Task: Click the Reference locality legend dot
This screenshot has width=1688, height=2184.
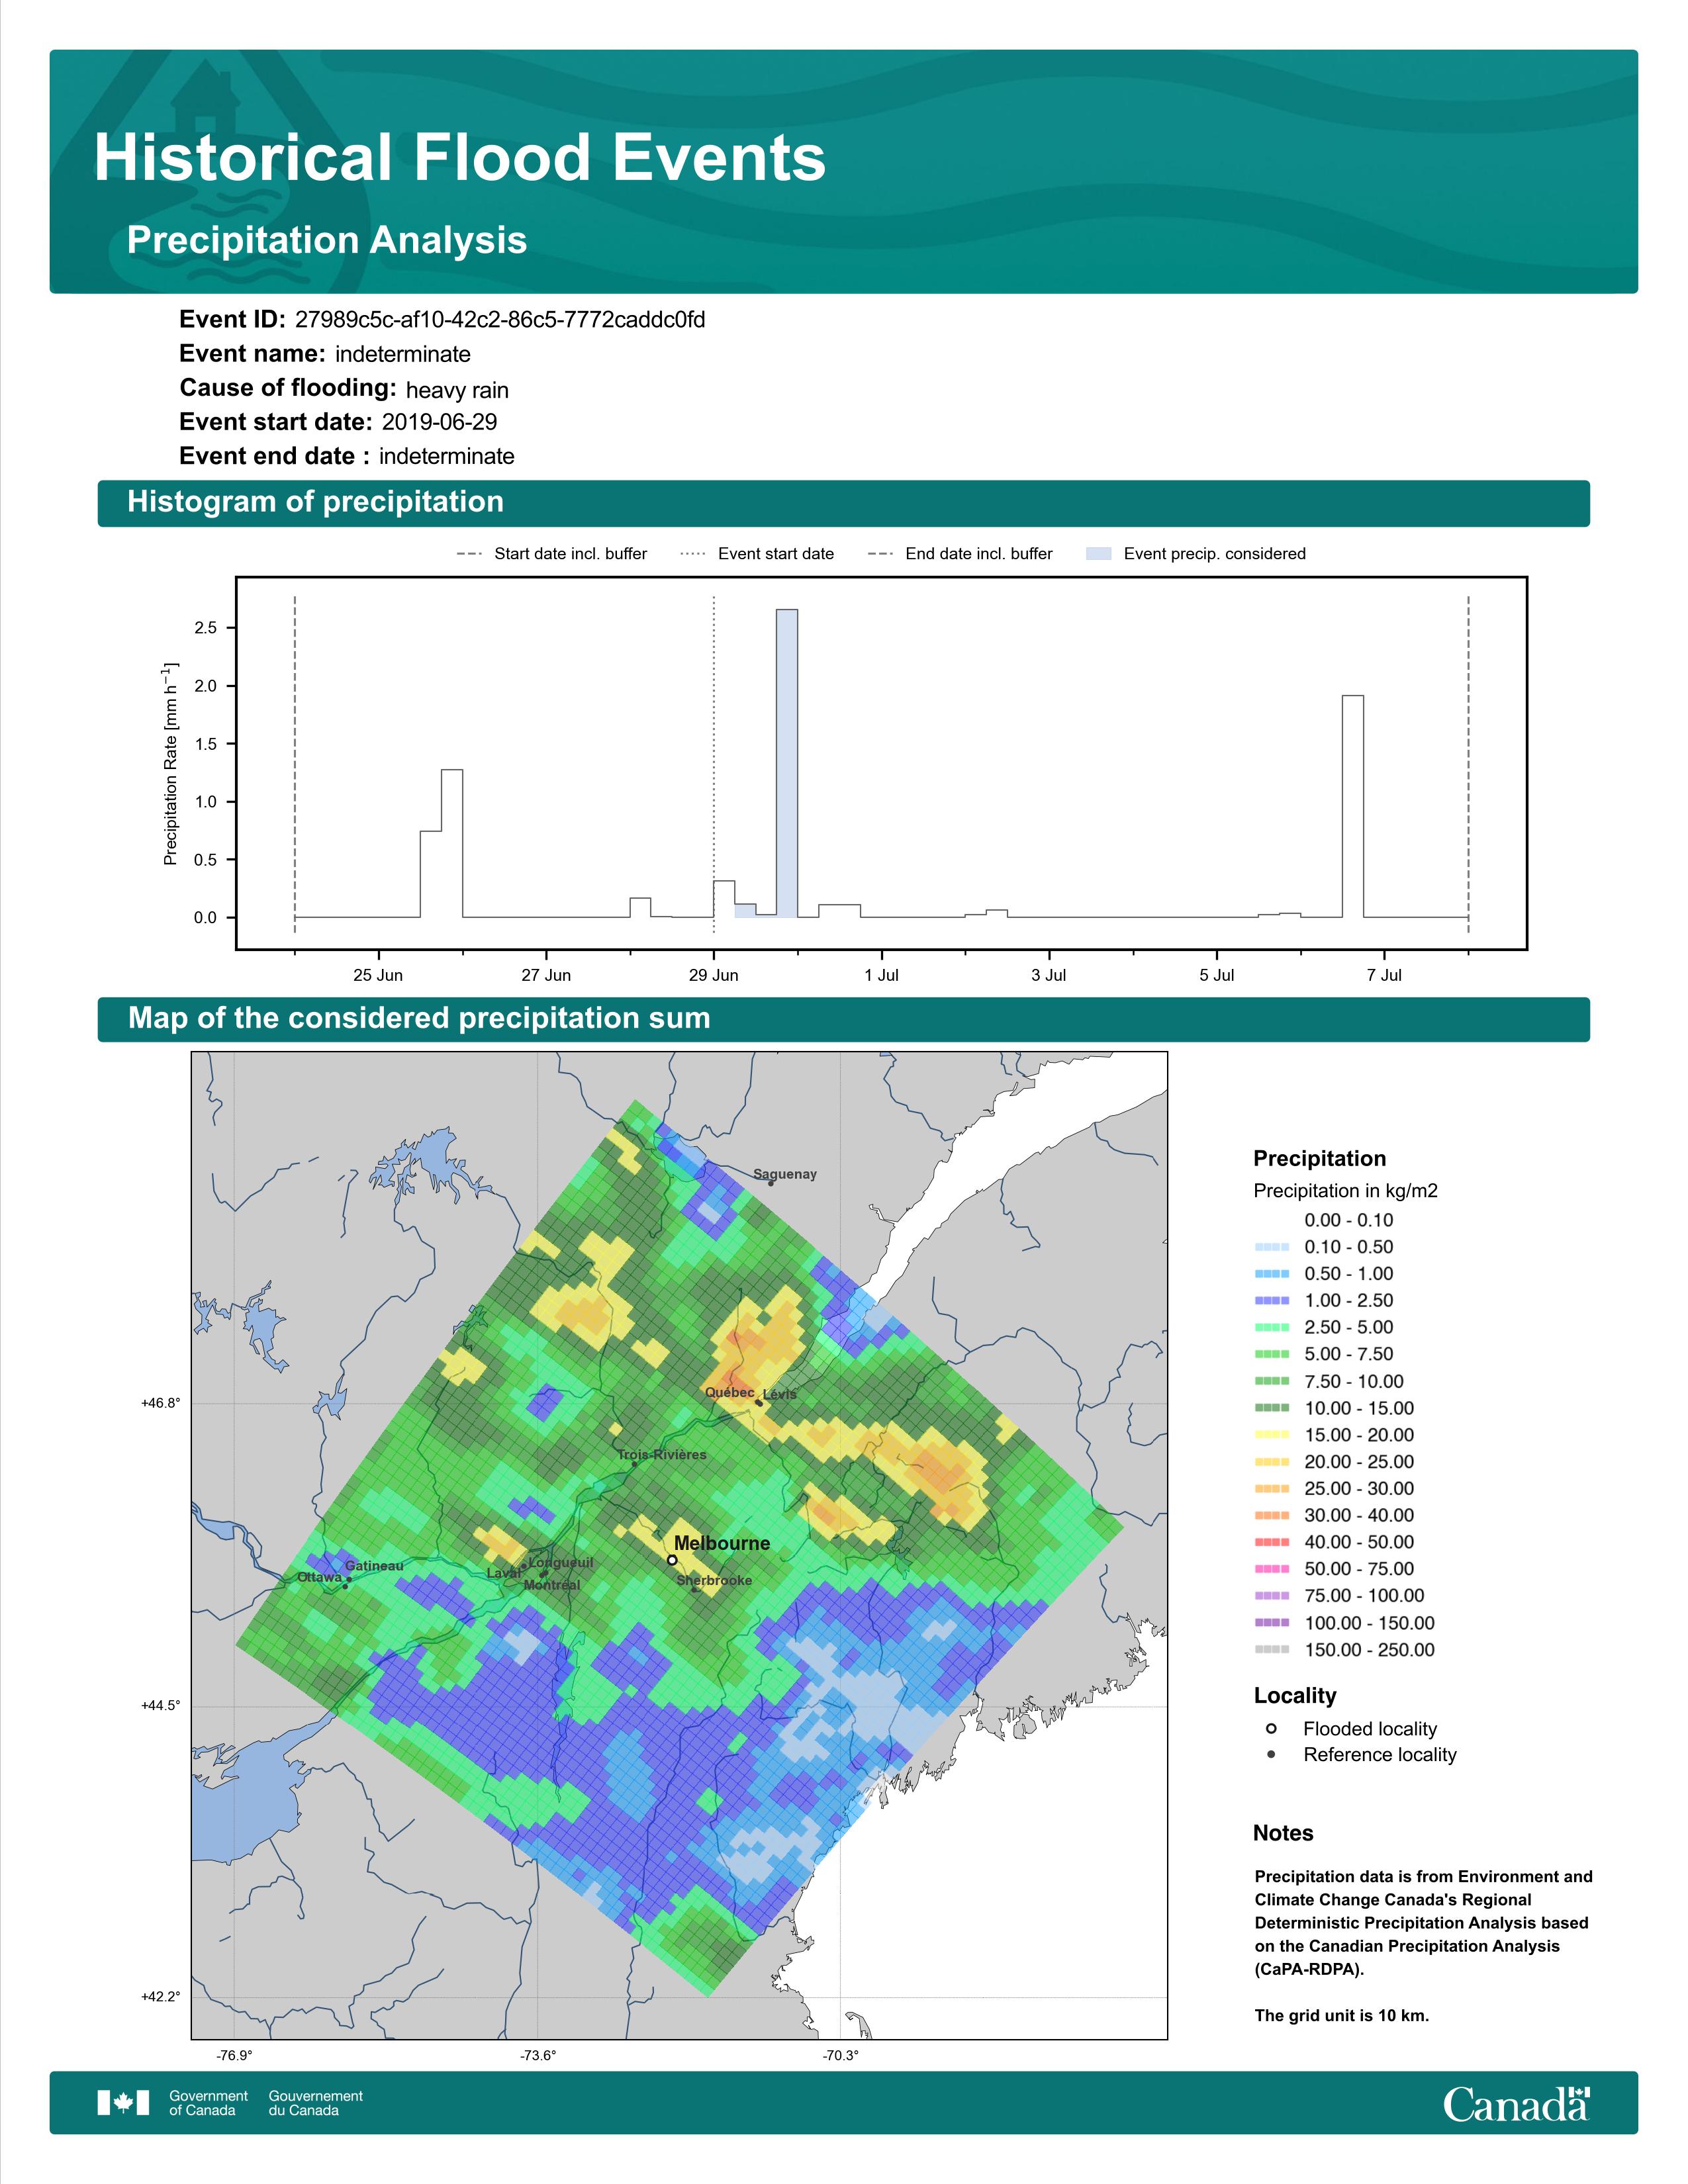Action: (x=1271, y=1754)
